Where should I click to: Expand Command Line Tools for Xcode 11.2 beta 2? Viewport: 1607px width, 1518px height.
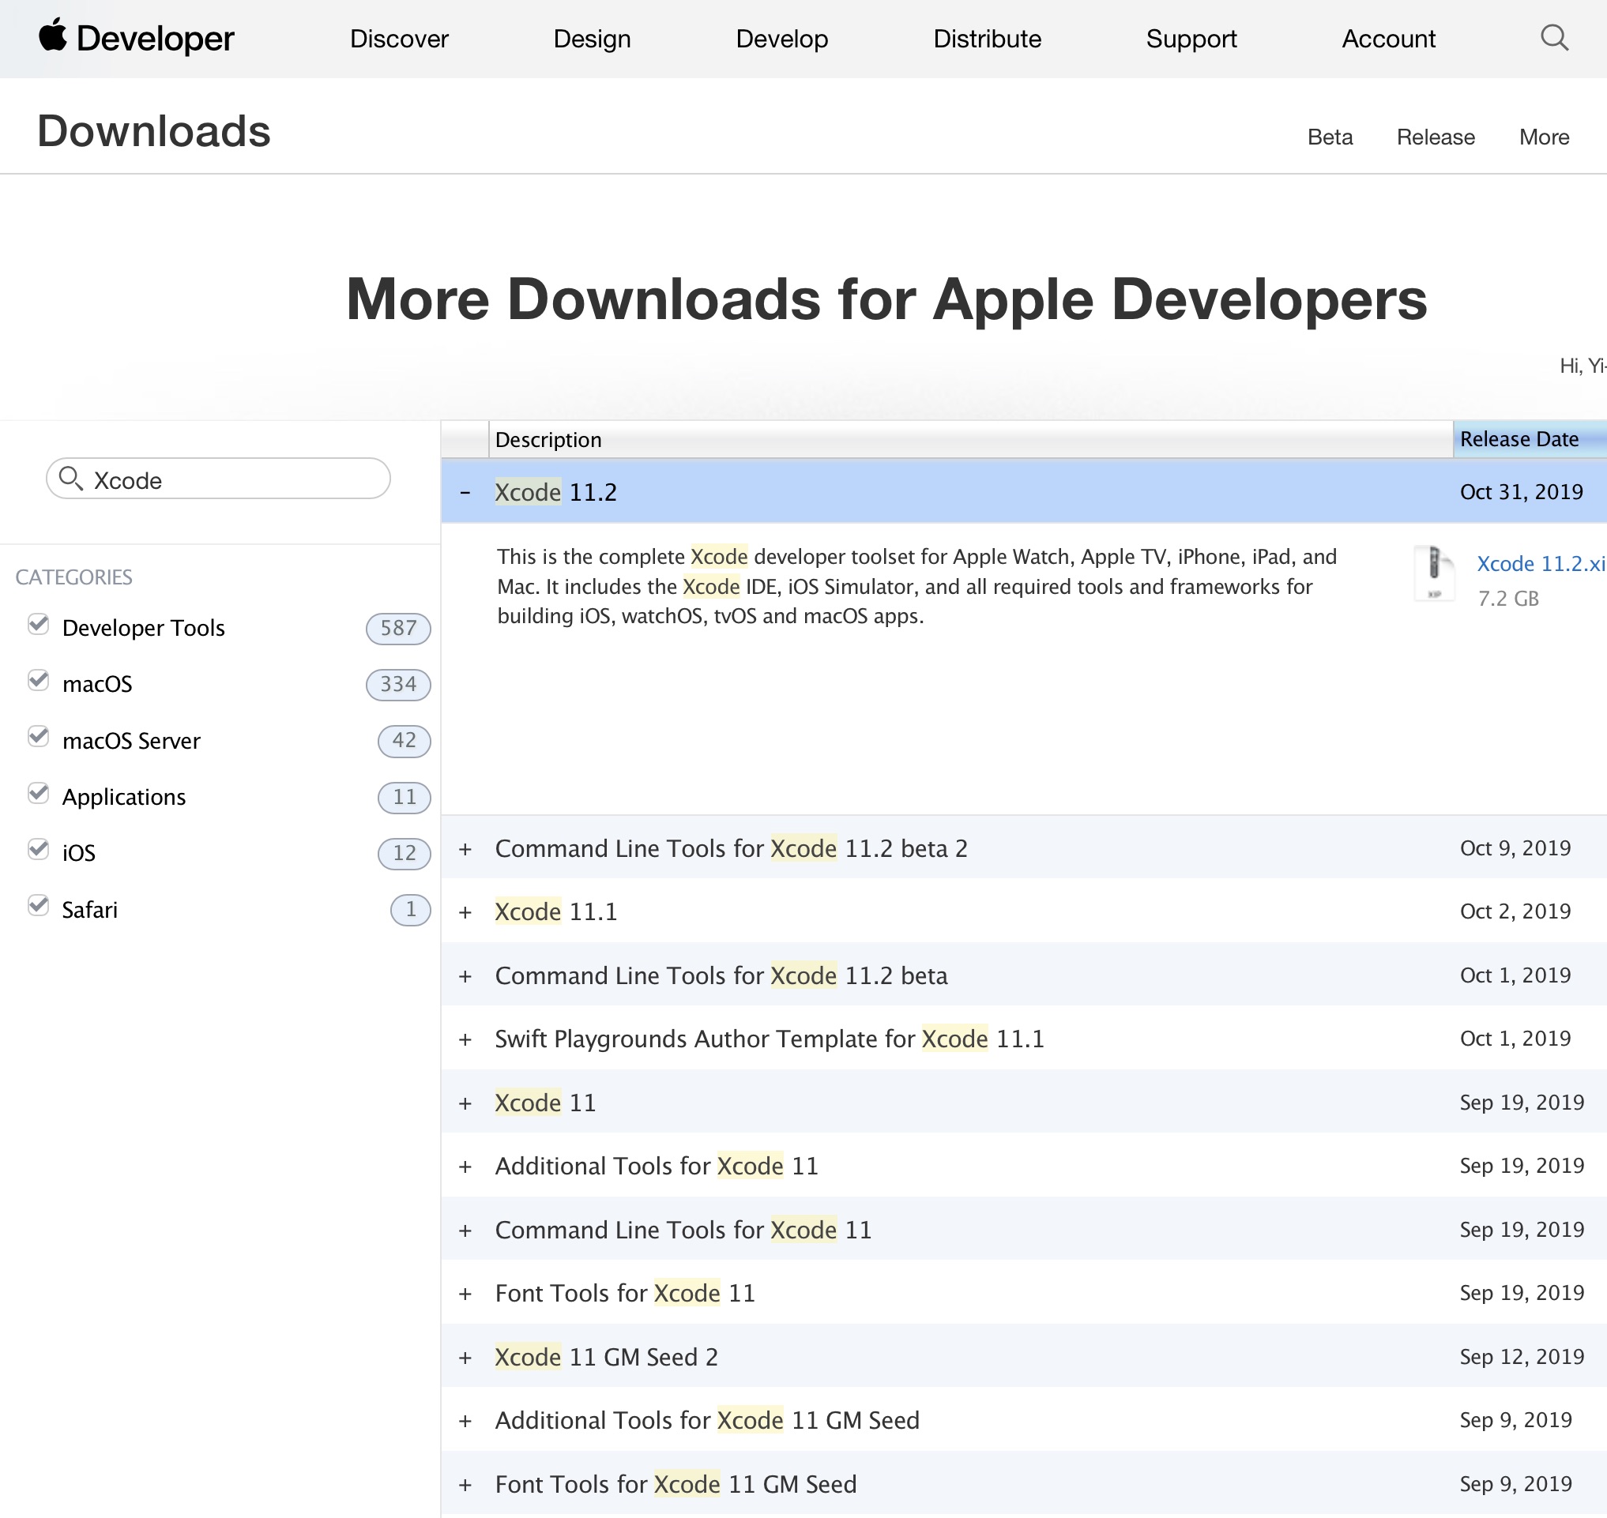465,849
